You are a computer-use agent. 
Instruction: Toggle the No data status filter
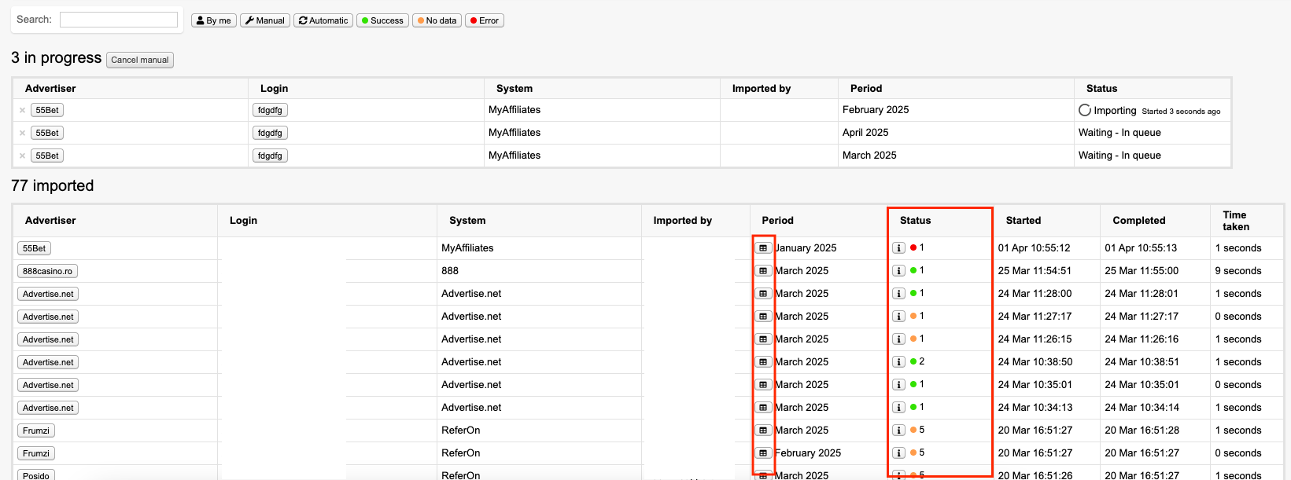pos(437,20)
